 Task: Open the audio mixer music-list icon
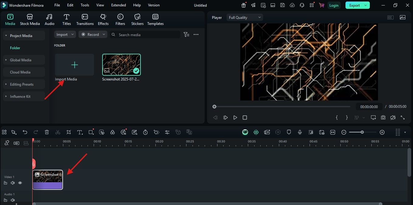tap(311, 132)
